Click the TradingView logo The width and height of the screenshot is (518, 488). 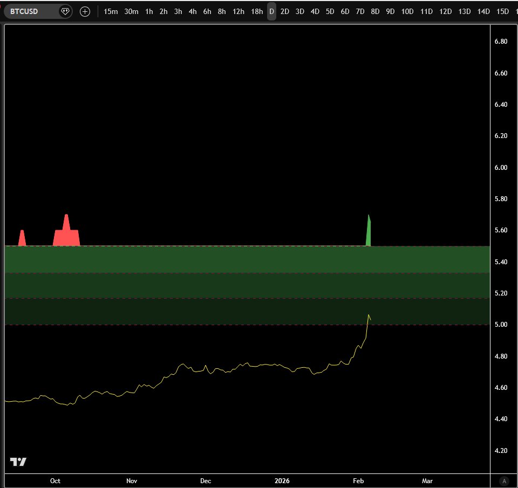pos(18,462)
